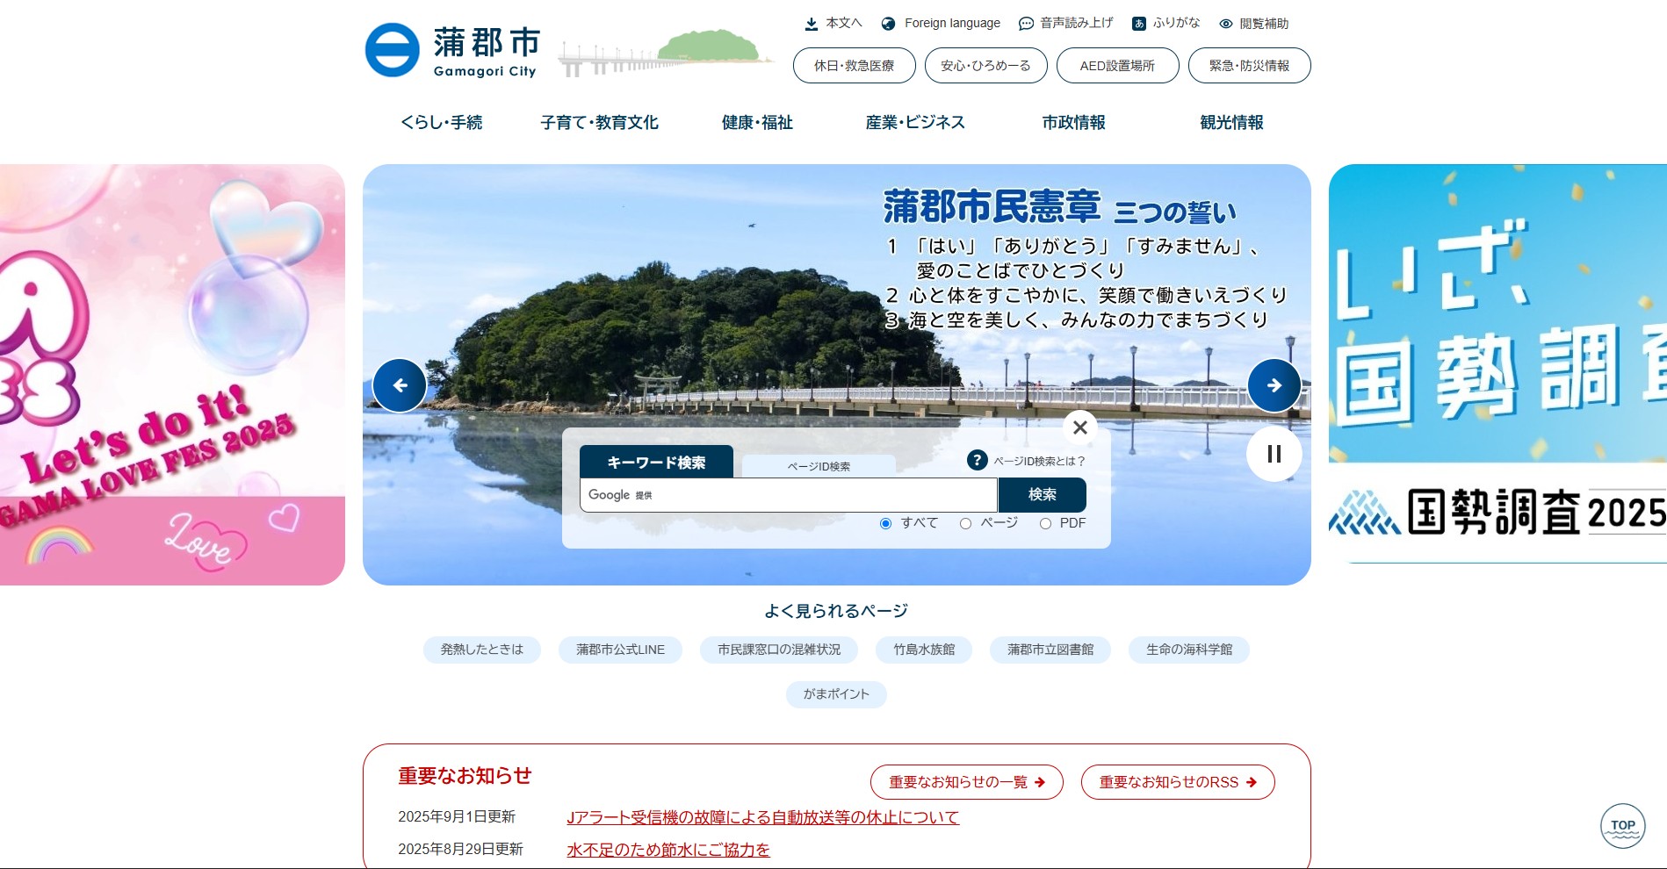Activate 音声読み上げ voice reading
1667x869 pixels.
click(1065, 24)
